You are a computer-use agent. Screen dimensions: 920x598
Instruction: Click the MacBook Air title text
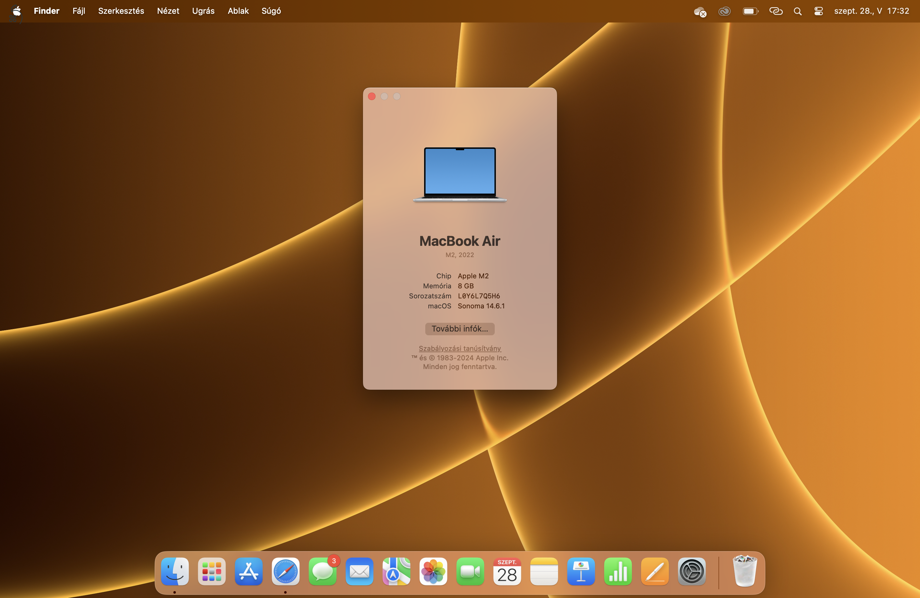pyautogui.click(x=460, y=241)
